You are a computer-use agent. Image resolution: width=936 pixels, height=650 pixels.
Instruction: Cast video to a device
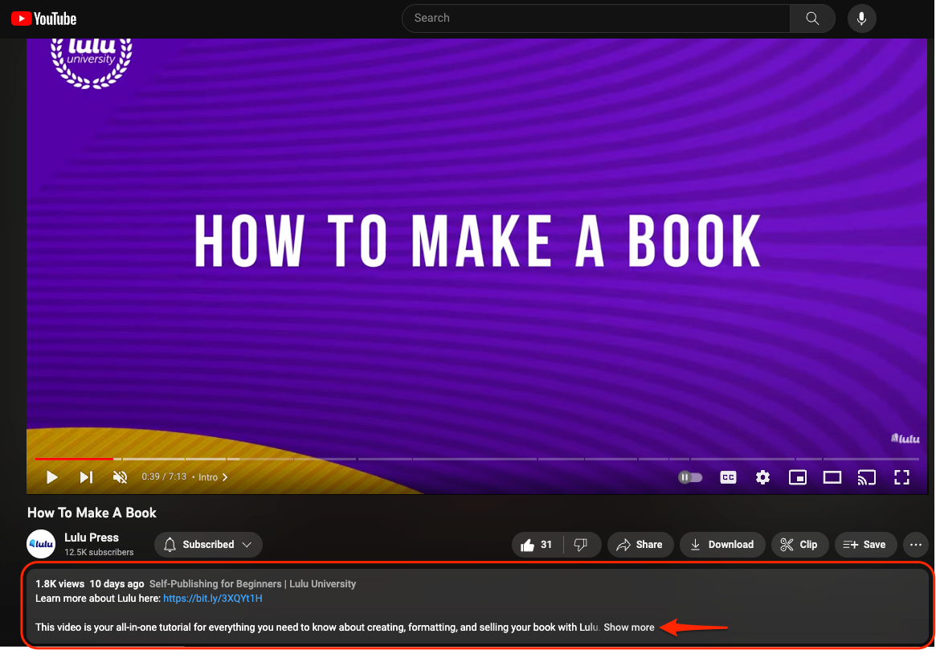click(x=866, y=476)
